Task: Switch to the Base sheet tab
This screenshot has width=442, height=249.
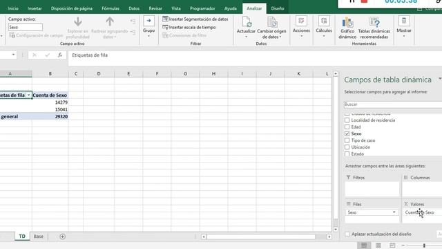Action: 39,237
